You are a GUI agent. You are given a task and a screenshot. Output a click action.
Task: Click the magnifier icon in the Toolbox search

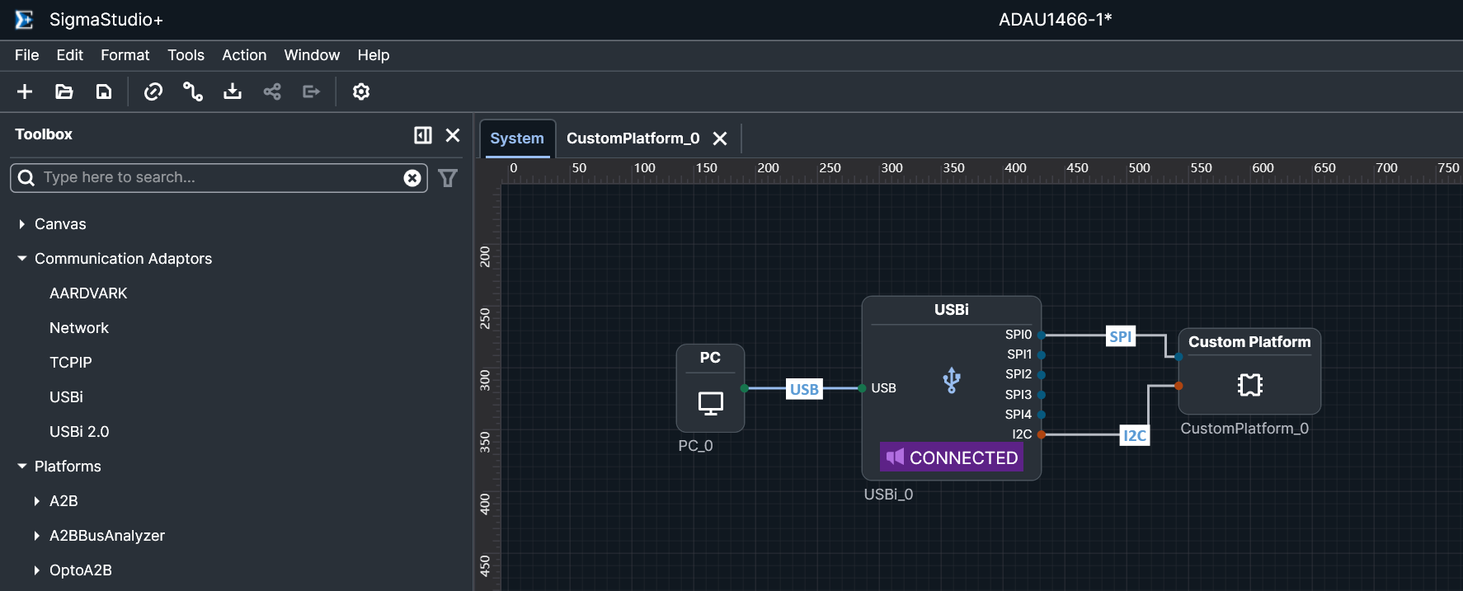tap(26, 178)
